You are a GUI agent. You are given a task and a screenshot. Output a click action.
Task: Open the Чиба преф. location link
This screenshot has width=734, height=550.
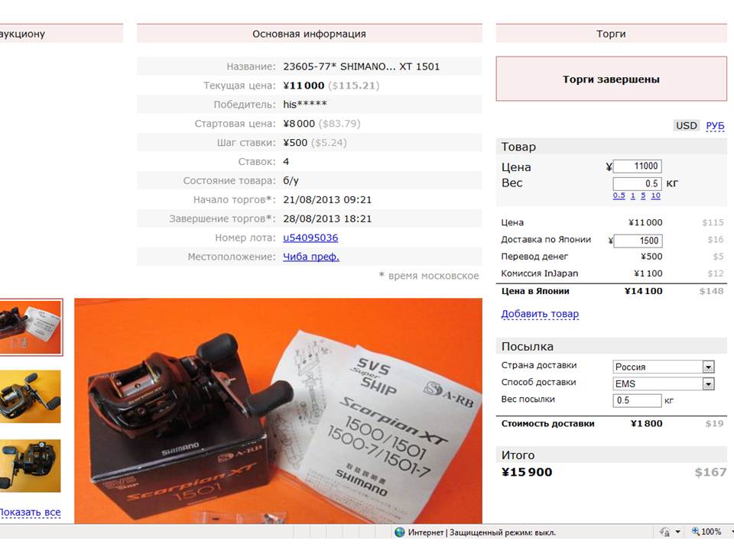(311, 257)
